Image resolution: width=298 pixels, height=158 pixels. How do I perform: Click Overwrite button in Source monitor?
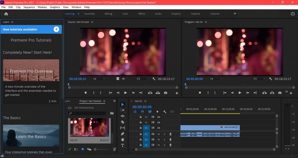coord(158,93)
